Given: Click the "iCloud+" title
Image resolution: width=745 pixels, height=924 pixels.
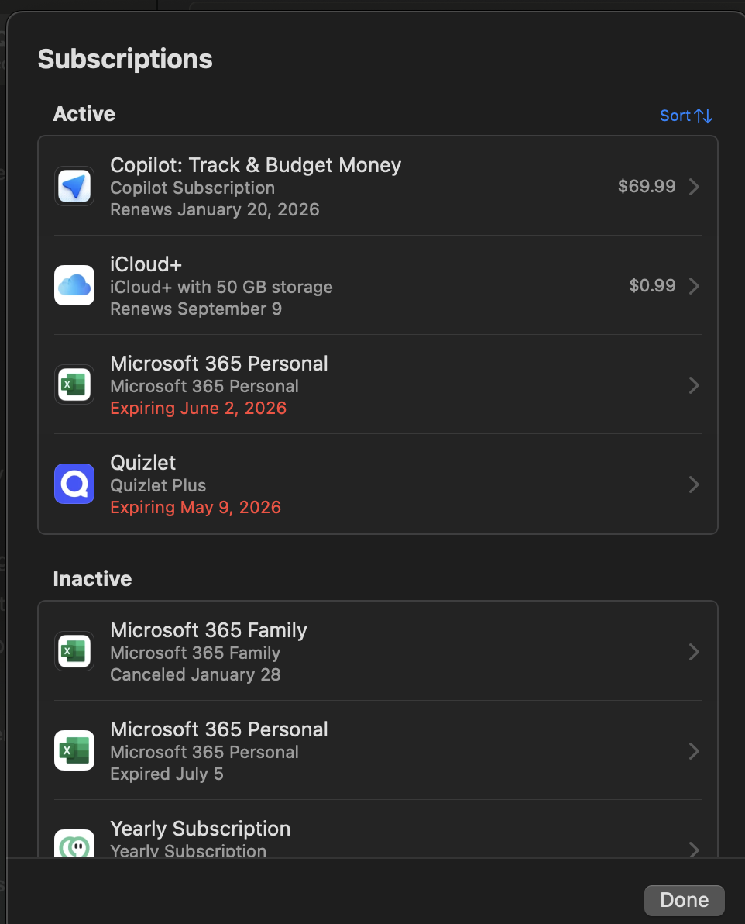Looking at the screenshot, I should [x=146, y=264].
